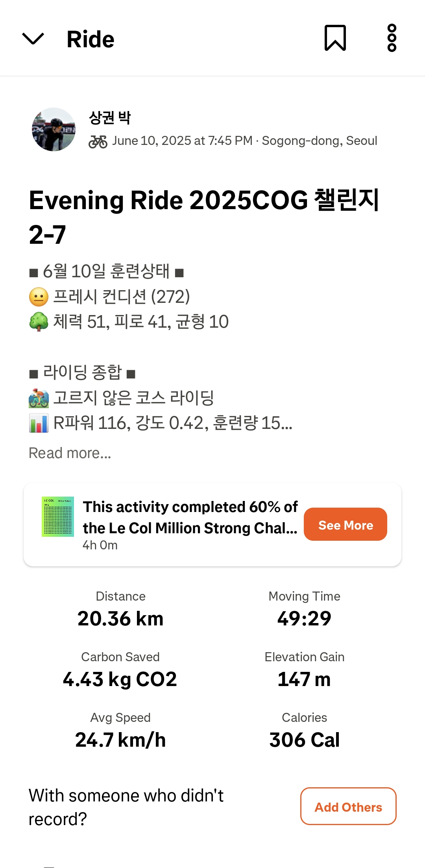Click the See More challenge button
425x868 pixels.
[x=346, y=524]
